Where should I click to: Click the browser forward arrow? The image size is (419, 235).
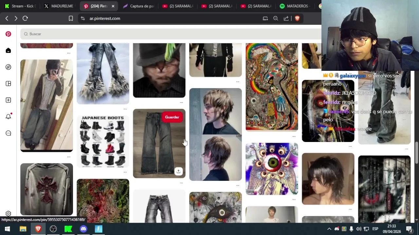coord(16,19)
